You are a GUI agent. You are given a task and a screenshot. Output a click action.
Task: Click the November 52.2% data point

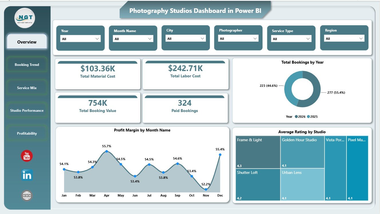[x=206, y=189]
